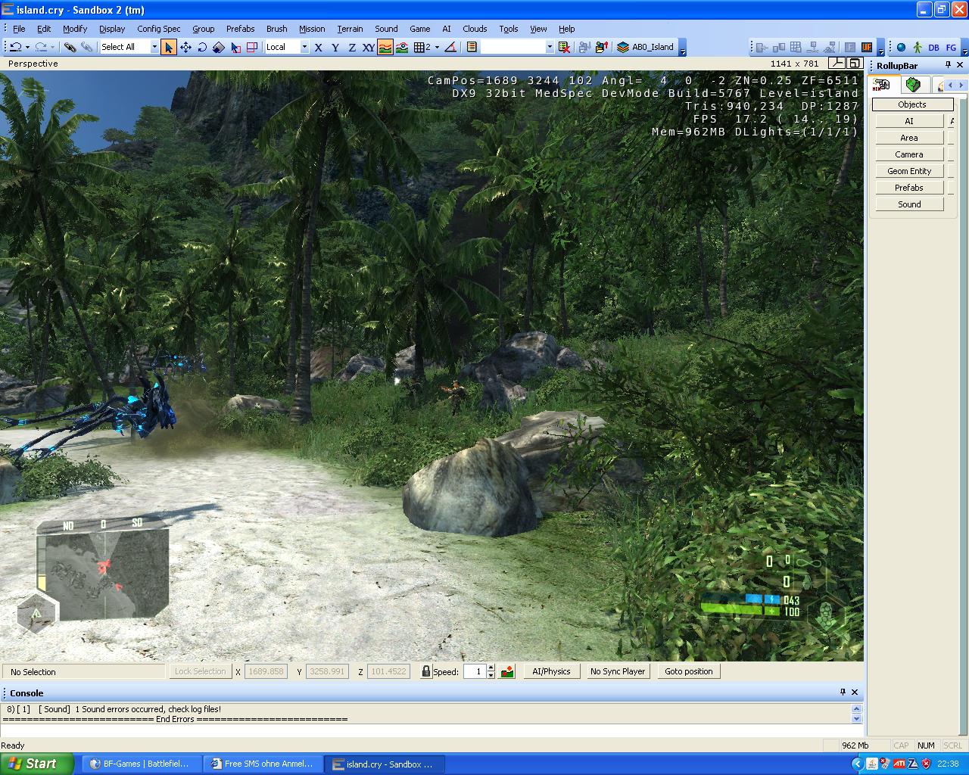
Task: Click the Goto position button
Action: [x=689, y=671]
